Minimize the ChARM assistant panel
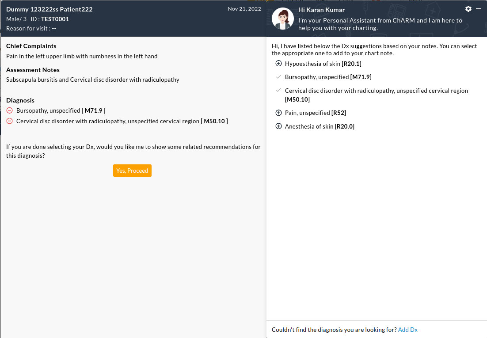The width and height of the screenshot is (487, 338). pyautogui.click(x=479, y=9)
